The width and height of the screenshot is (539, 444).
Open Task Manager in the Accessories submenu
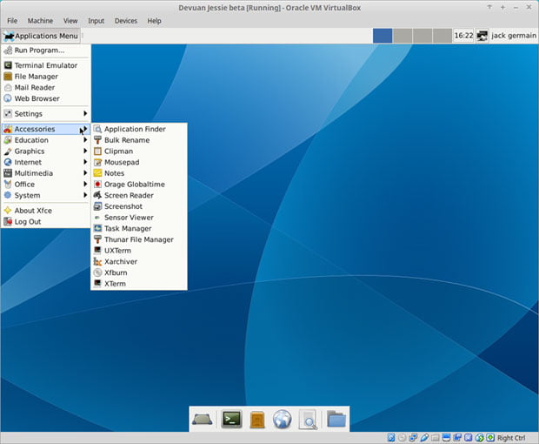128,228
